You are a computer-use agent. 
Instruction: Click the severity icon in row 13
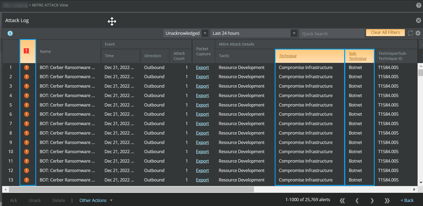(26, 180)
